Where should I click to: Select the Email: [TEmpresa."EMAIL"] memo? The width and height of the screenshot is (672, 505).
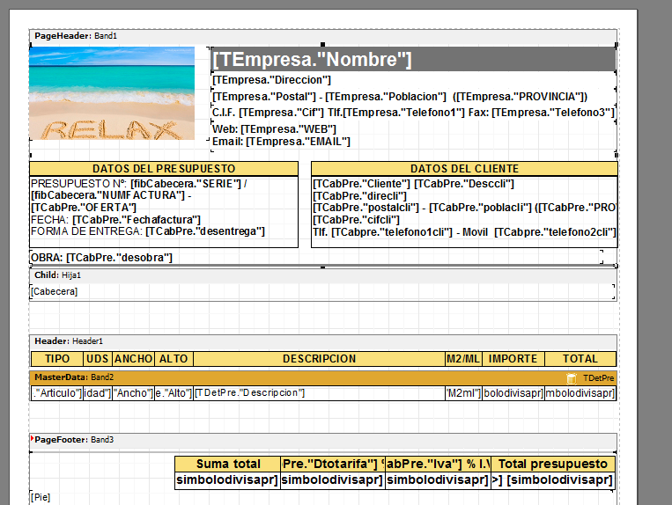(281, 142)
